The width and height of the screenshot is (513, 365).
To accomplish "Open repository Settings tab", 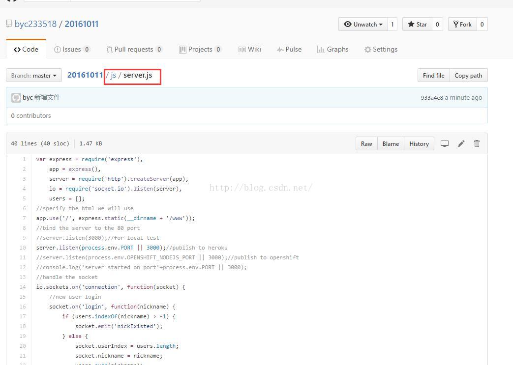I will (x=381, y=49).
